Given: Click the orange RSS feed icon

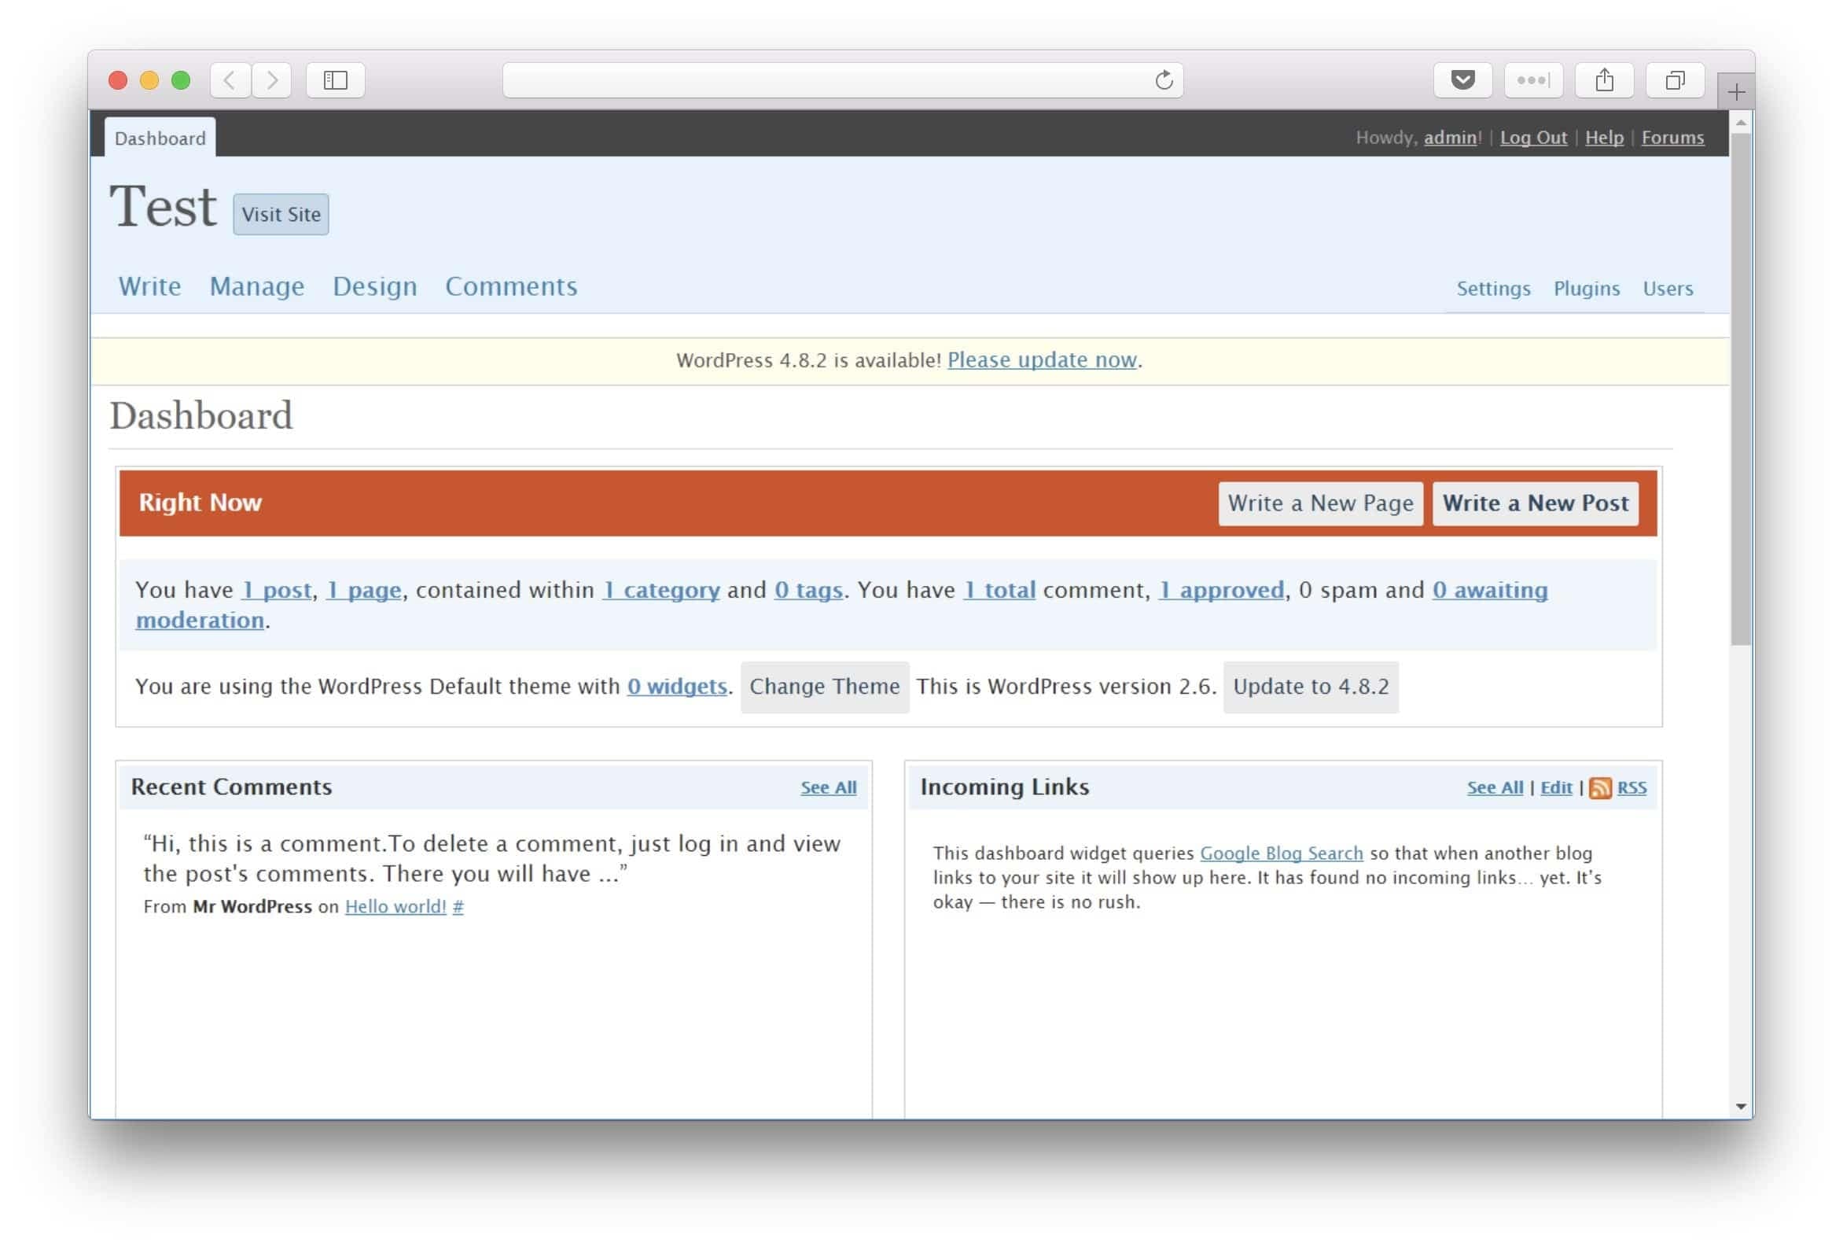Looking at the screenshot, I should point(1599,787).
